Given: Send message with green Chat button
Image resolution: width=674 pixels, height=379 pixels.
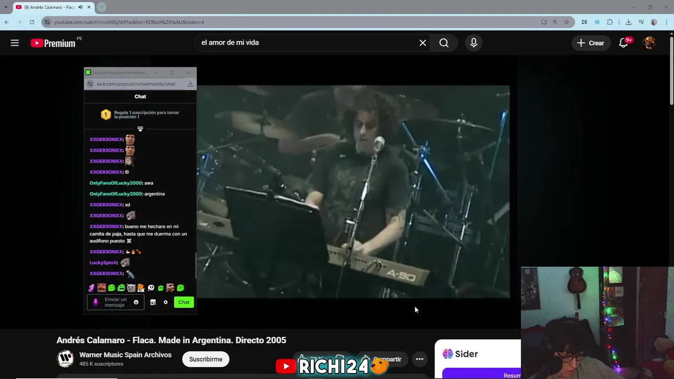Looking at the screenshot, I should [184, 302].
